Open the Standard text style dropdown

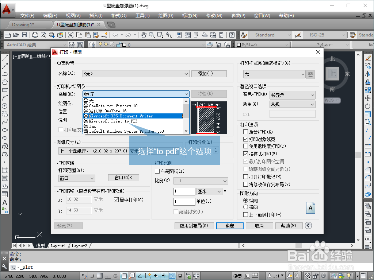tap(271, 35)
